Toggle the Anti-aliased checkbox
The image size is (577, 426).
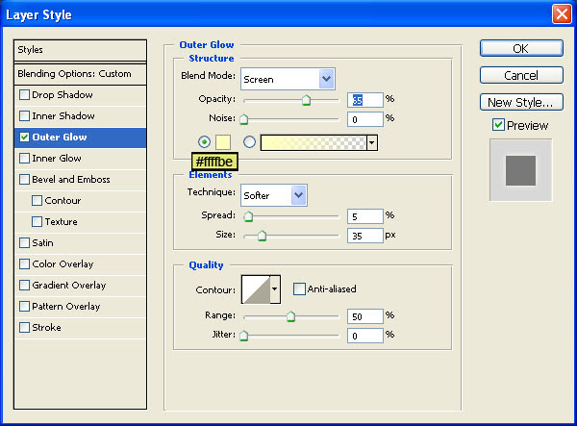click(299, 288)
